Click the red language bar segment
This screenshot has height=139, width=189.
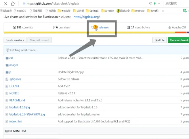point(181,32)
